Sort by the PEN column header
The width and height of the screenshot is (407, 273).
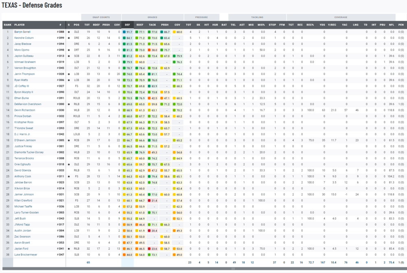(401, 25)
